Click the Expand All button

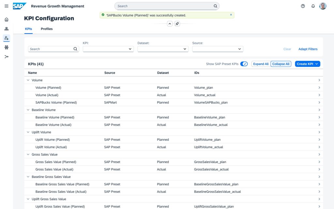261,64
